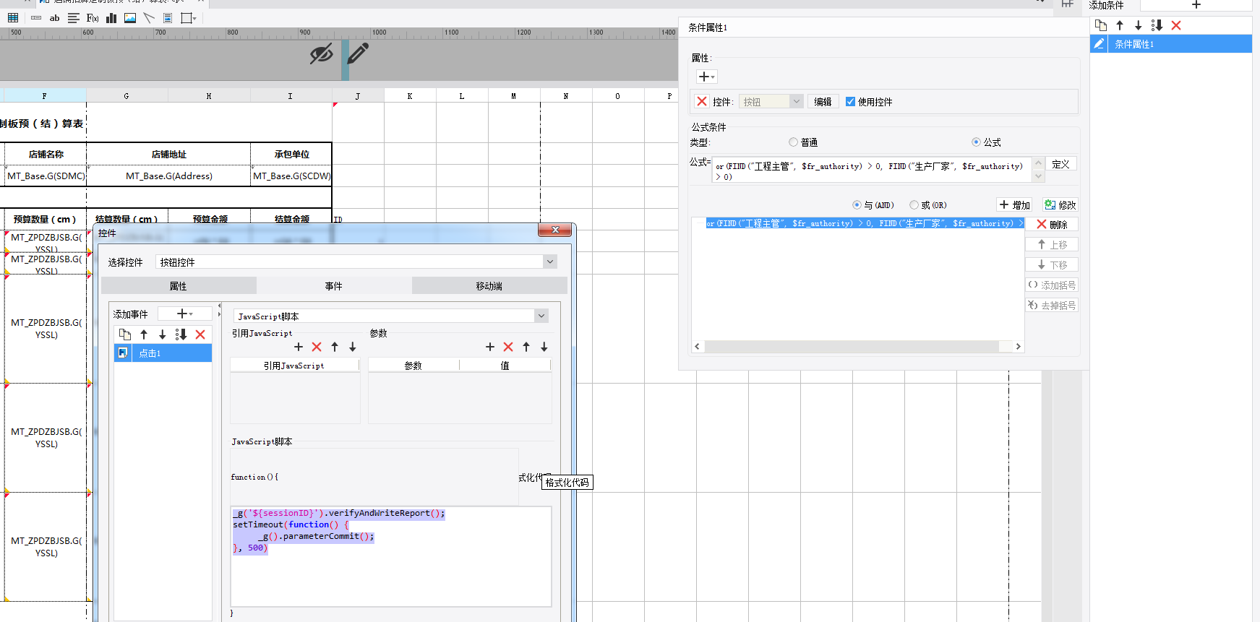The width and height of the screenshot is (1260, 622).
Task: Delete event with red X in event list
Action: (200, 334)
